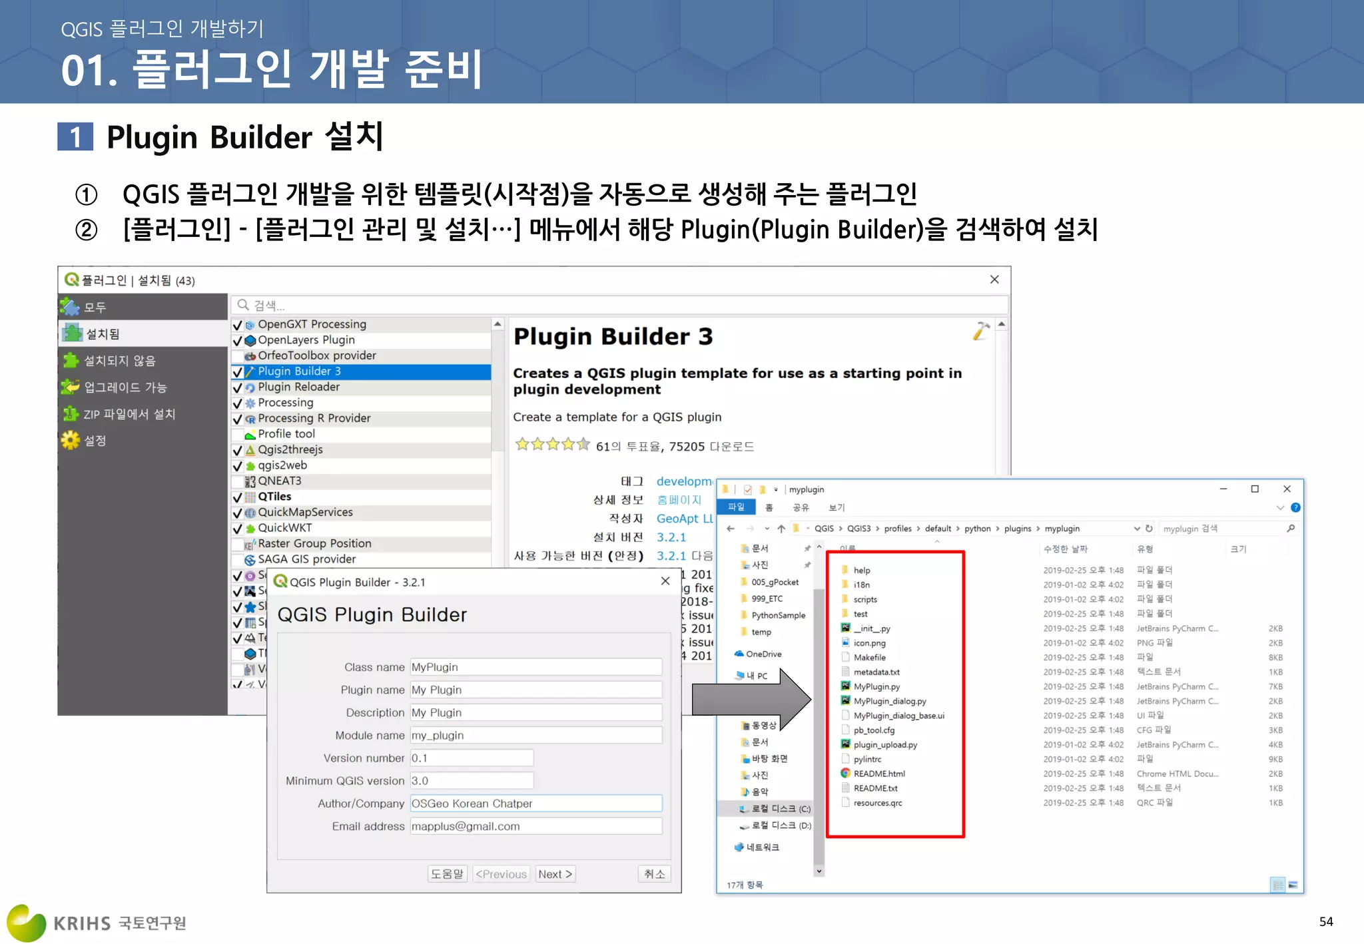Click the GeoApt author link
The image size is (1364, 944).
click(685, 519)
